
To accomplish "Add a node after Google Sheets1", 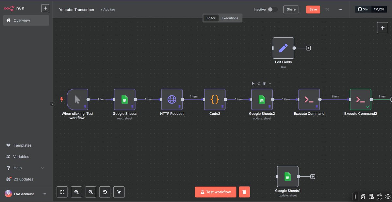I will (x=313, y=177).
